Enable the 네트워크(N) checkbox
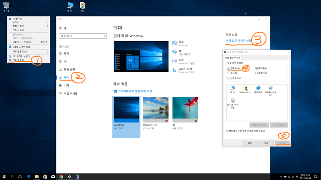The height and width of the screenshot is (180, 321). coord(229,78)
